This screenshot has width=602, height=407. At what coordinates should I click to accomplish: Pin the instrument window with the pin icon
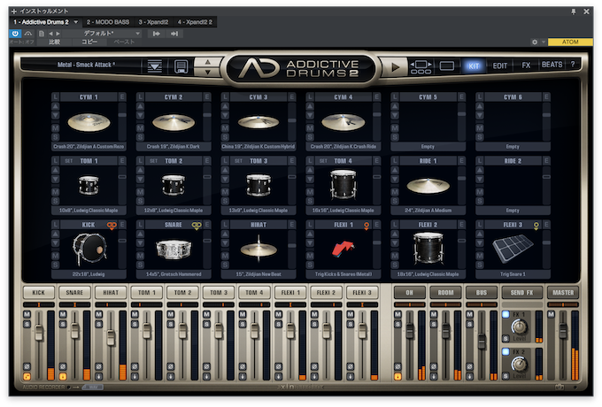(x=573, y=12)
